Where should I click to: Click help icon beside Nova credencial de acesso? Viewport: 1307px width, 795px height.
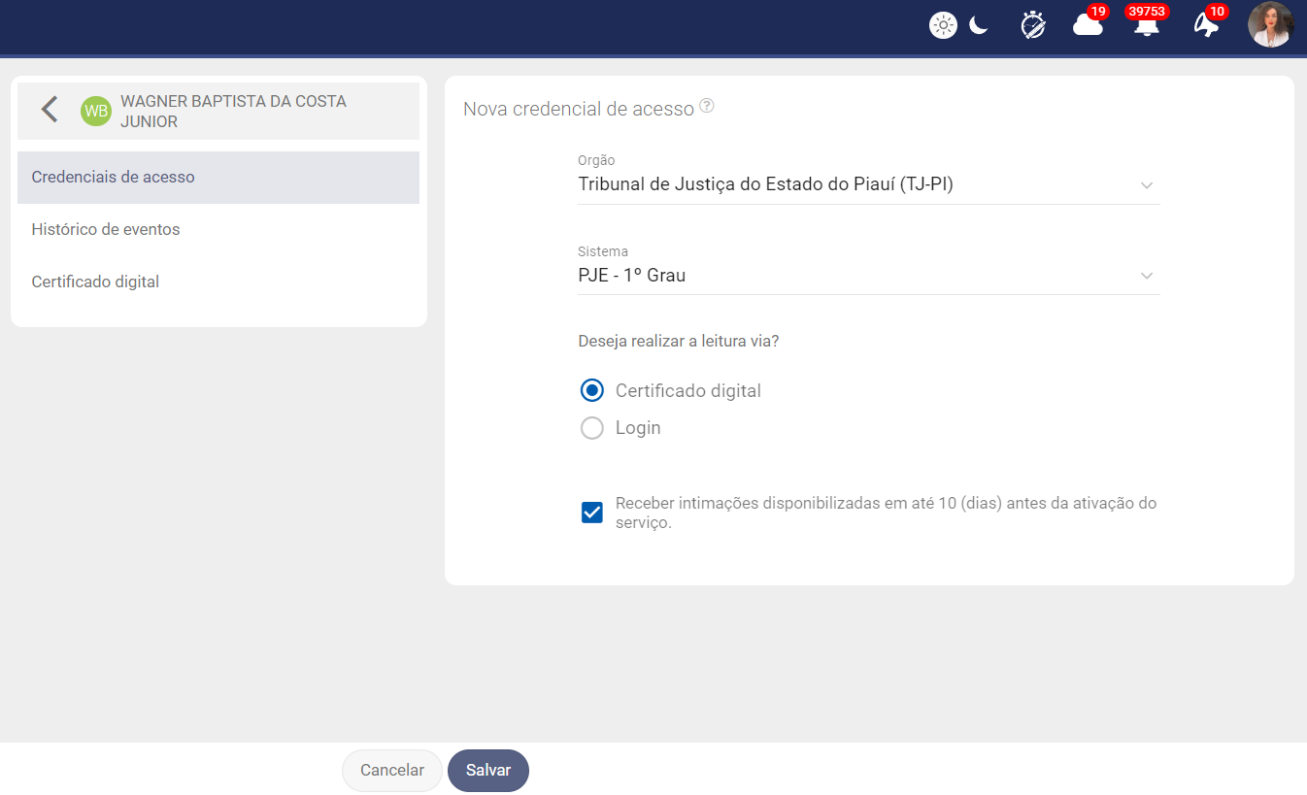(x=707, y=107)
